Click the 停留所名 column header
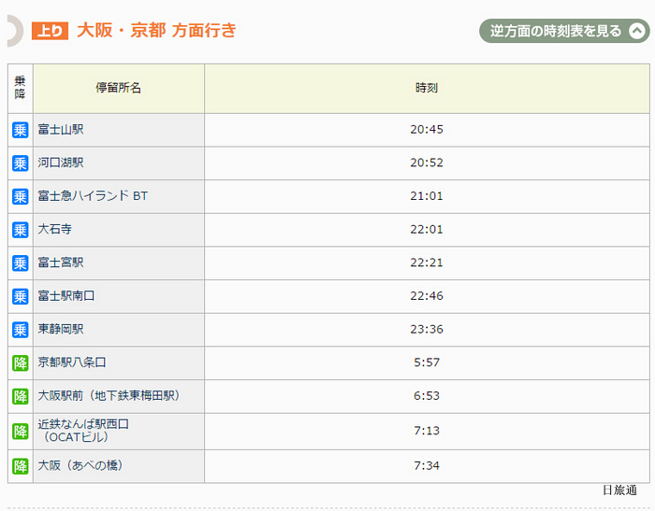The image size is (655, 511). pyautogui.click(x=119, y=89)
